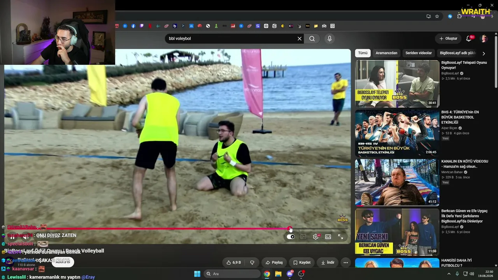
Task: Bookmark this page with the star icon
Action: click(x=437, y=16)
